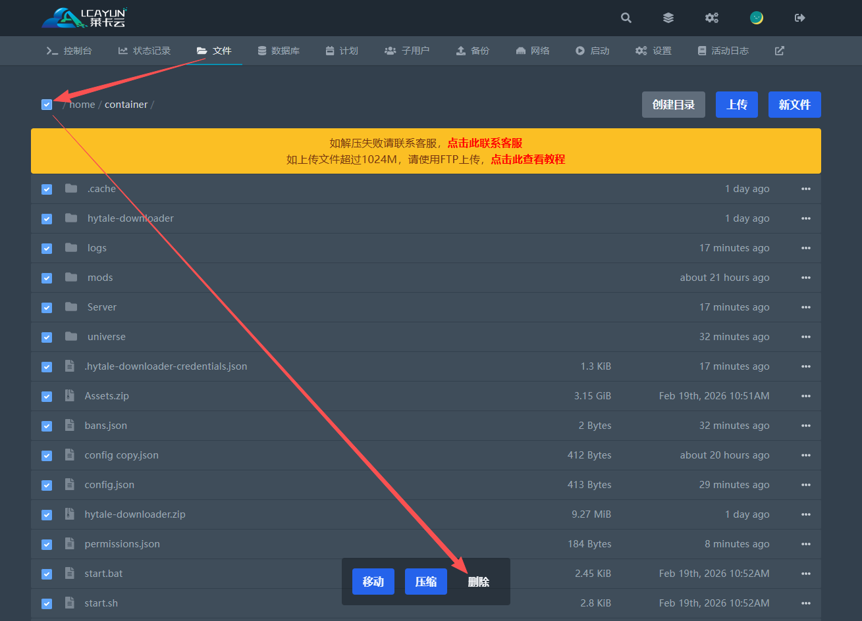The image size is (862, 621).
Task: Open the mods folder icon
Action: pos(71,278)
